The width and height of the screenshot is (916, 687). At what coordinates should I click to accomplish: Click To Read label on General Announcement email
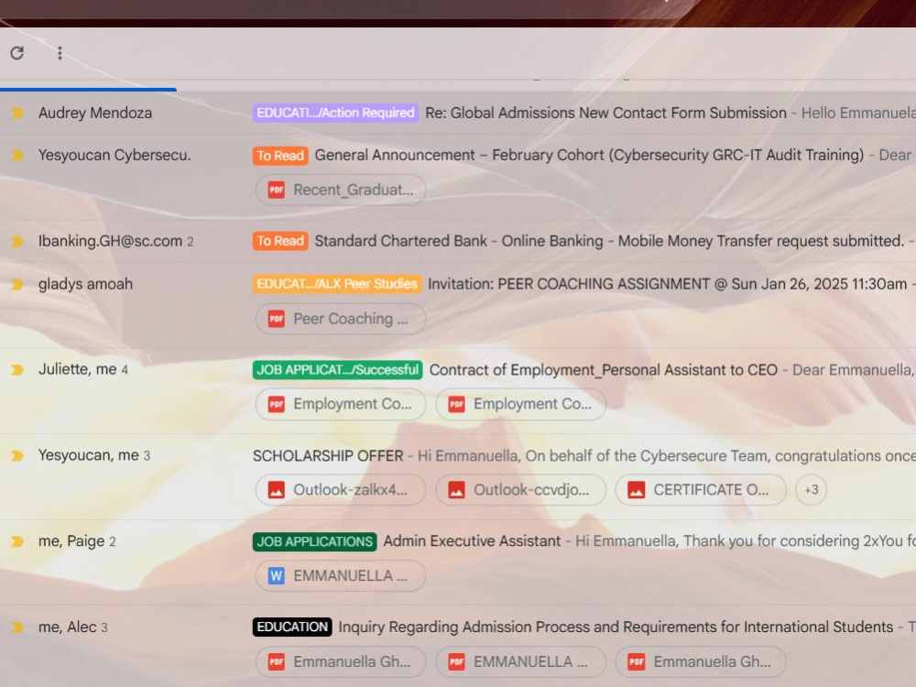(x=280, y=156)
